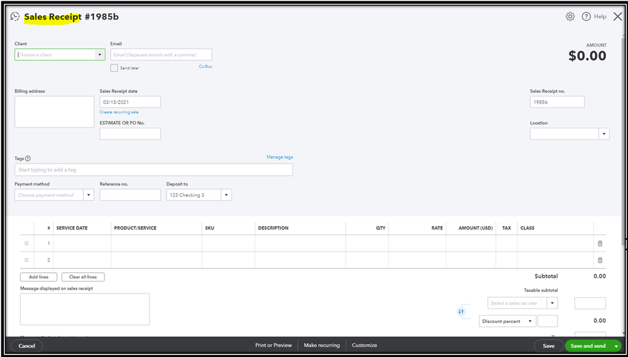The height and width of the screenshot is (357, 628).
Task: Click the Cancel button
Action: click(27, 346)
